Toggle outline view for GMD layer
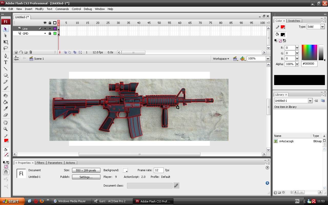 (55, 34)
